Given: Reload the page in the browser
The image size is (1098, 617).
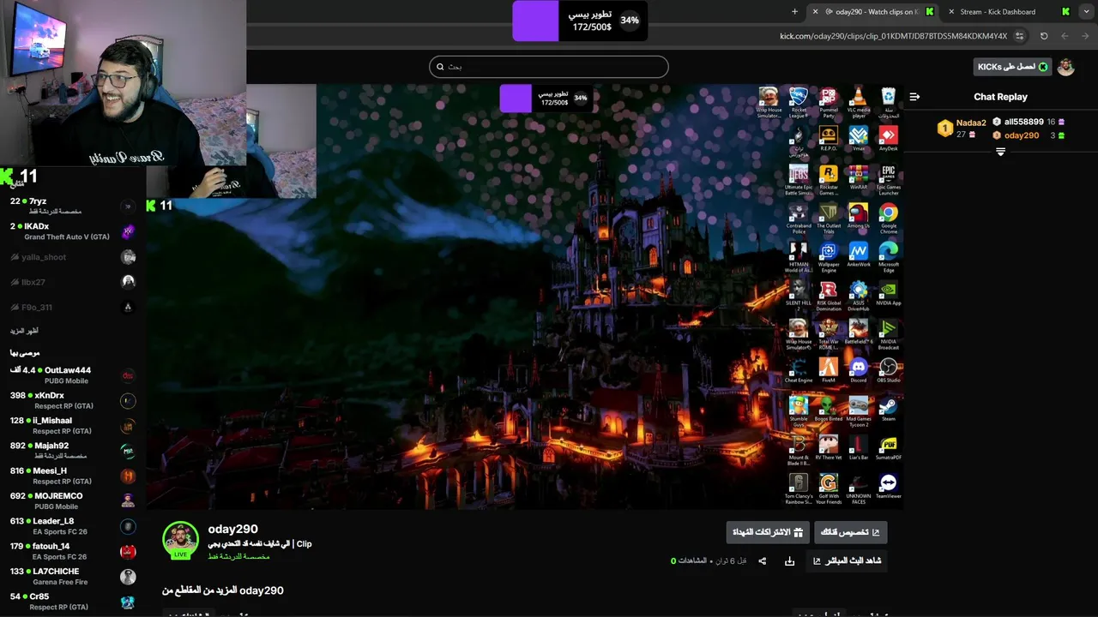Looking at the screenshot, I should [x=1044, y=36].
